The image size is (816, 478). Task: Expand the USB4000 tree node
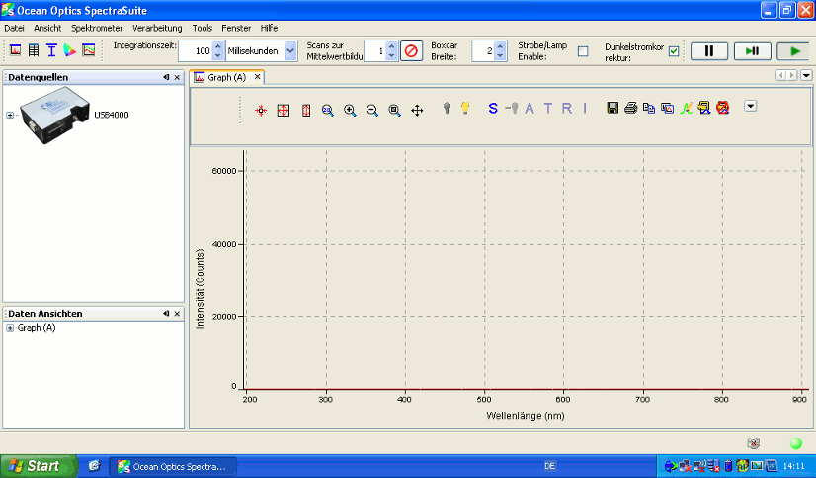point(10,115)
